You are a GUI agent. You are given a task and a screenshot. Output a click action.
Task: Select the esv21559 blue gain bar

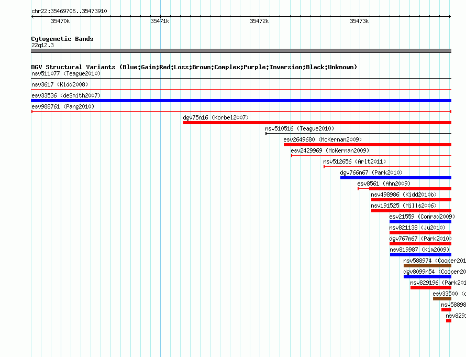[420, 222]
